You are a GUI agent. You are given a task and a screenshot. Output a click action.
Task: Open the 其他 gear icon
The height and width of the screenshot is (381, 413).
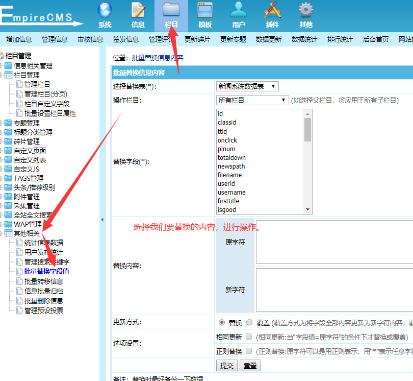(305, 10)
